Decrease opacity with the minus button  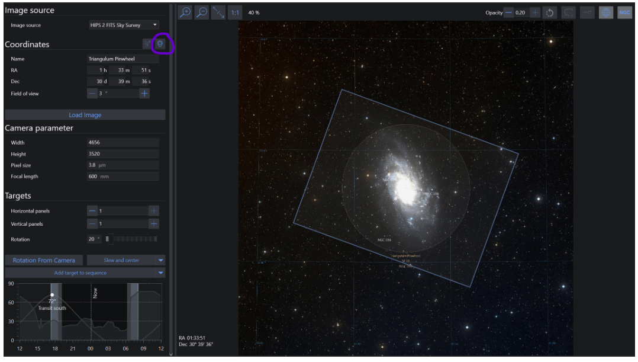pyautogui.click(x=508, y=12)
